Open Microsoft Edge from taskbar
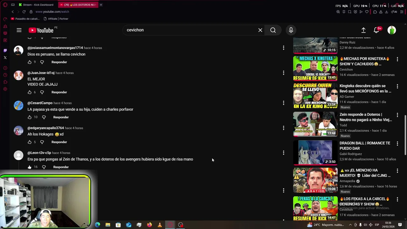Screen dimensions: 407x229 click(98, 225)
